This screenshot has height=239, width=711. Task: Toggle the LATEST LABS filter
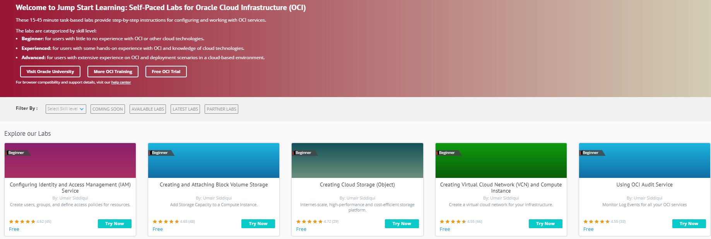[185, 109]
